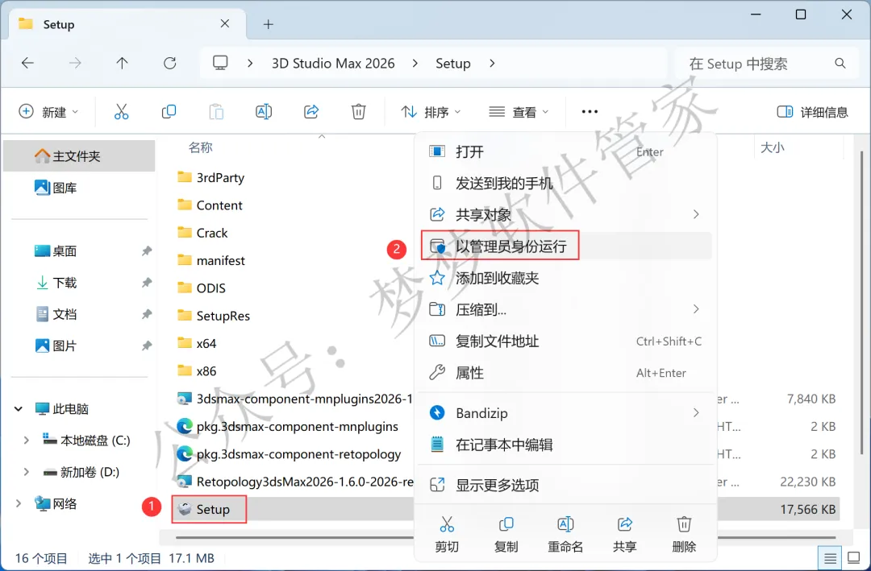Click the Rename icon in toolbar
Viewport: 871px width, 571px height.
pos(264,111)
